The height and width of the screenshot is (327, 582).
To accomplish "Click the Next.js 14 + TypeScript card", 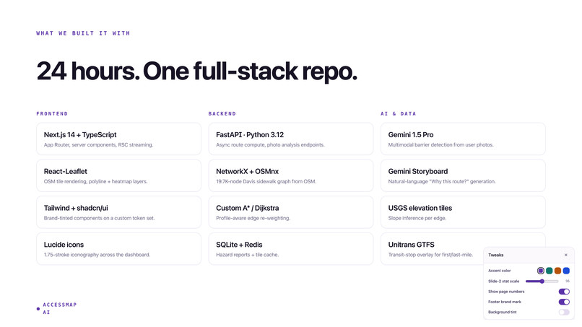I will click(x=118, y=139).
